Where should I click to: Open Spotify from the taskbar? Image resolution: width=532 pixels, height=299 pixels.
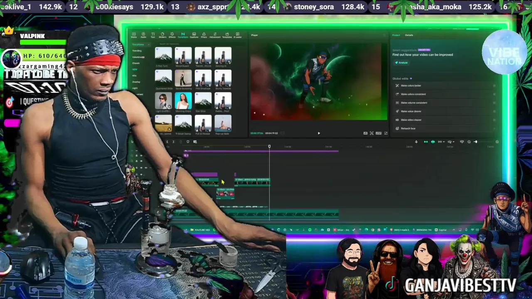click(310, 230)
